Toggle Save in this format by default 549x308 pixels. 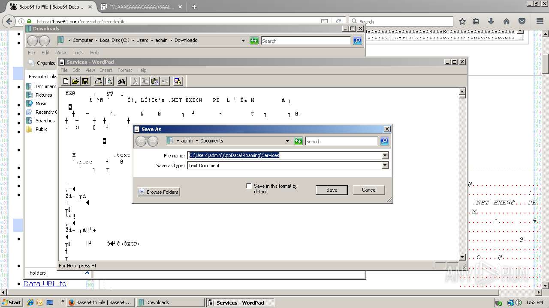click(249, 186)
